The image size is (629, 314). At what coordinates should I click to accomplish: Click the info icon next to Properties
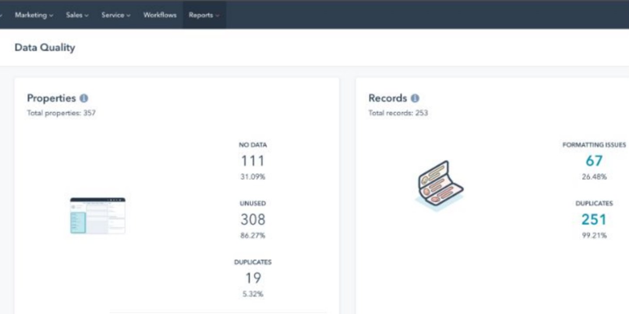pyautogui.click(x=84, y=98)
